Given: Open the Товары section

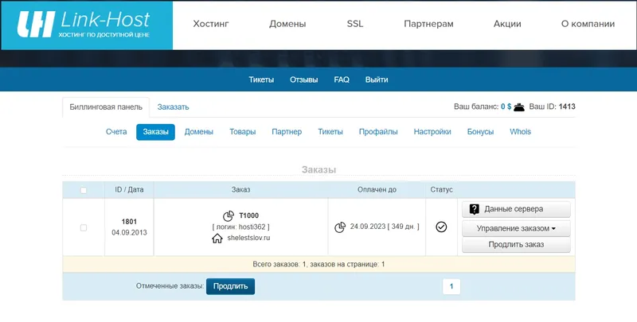Looking at the screenshot, I should click(x=243, y=132).
